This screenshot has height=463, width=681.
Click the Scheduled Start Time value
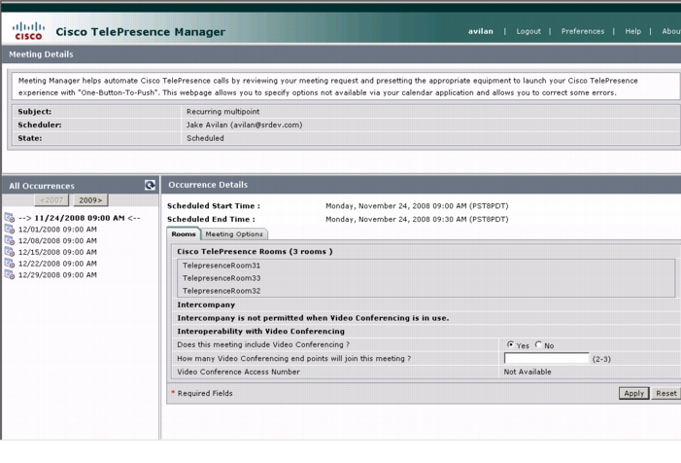[417, 205]
